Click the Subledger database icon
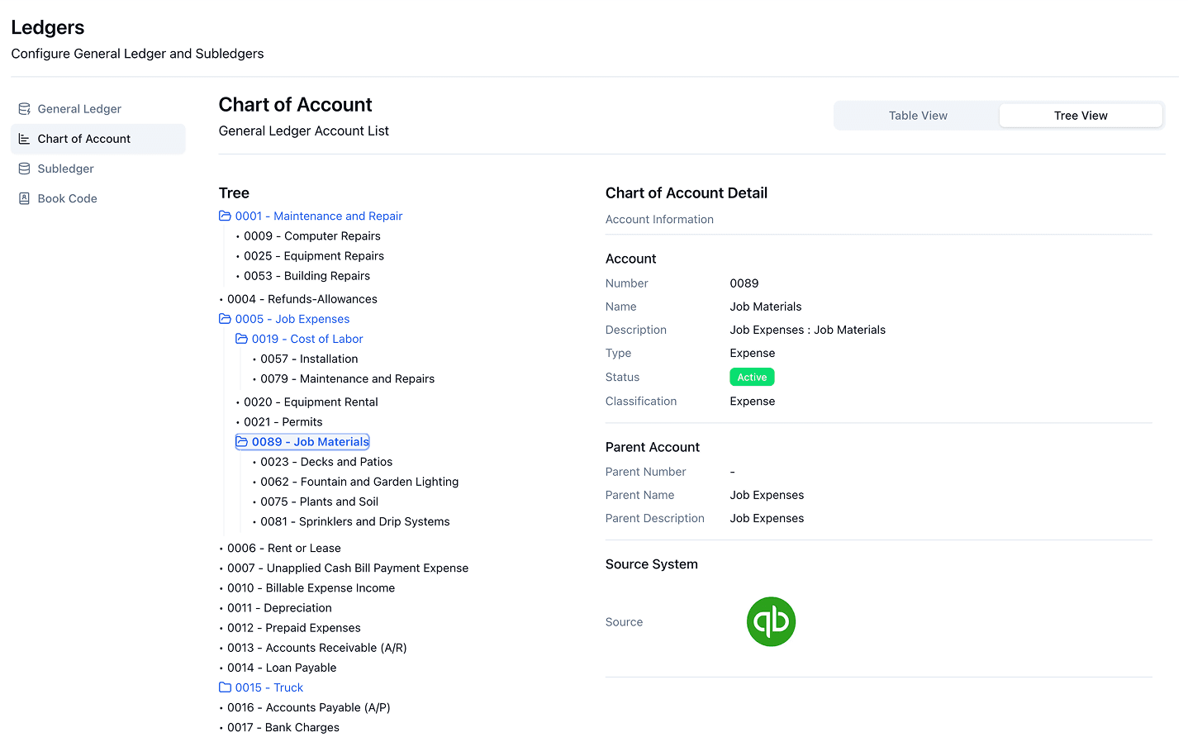The height and width of the screenshot is (737, 1188). click(25, 169)
